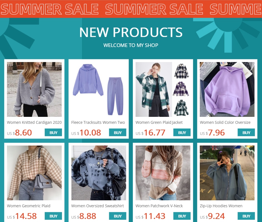Viewport: 262px width, 222px height.
Task: Open the Zip-Up Hoodies Women title link
Action: [221, 206]
